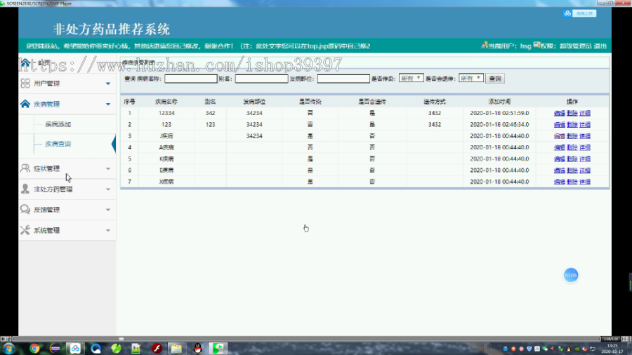Click 删除 for K疾病 row
The image size is (632, 355).
(x=572, y=159)
